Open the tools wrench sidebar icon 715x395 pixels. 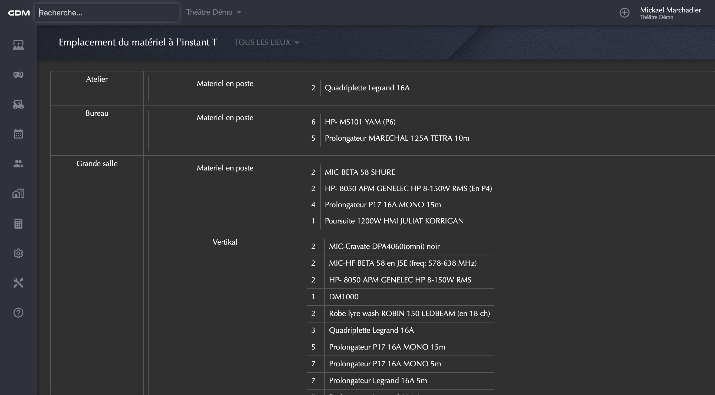coord(18,283)
